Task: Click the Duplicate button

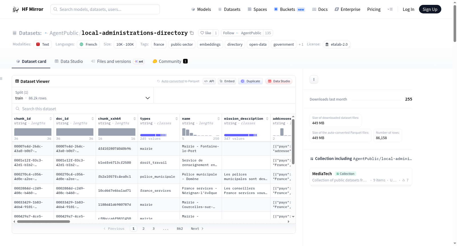Action: (x=250, y=81)
